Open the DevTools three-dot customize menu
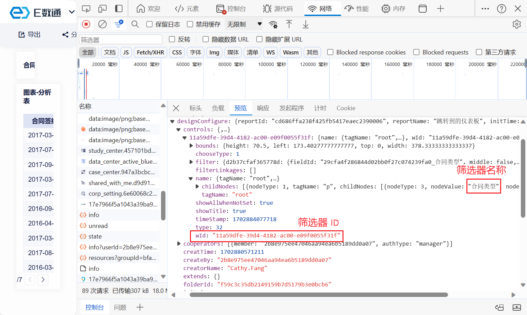Image resolution: width=527 pixels, height=315 pixels. (485, 9)
